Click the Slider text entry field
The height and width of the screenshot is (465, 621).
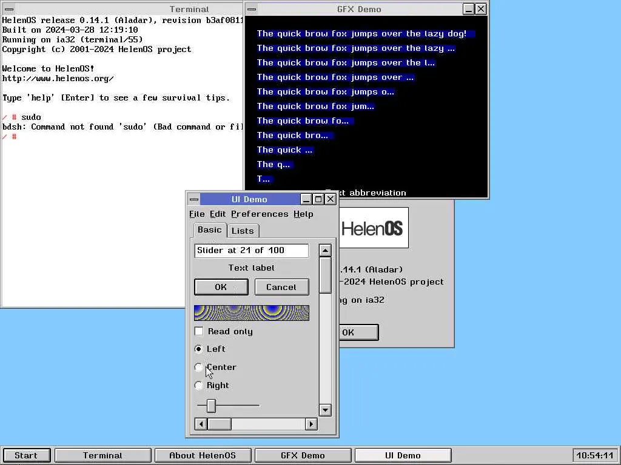coord(252,250)
